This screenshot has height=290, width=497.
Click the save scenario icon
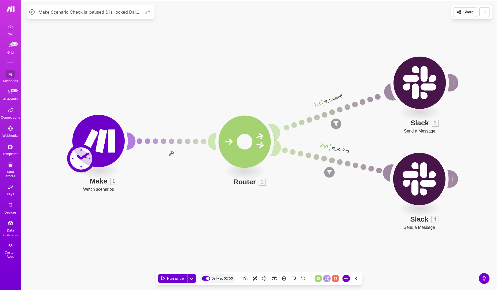pyautogui.click(x=245, y=278)
